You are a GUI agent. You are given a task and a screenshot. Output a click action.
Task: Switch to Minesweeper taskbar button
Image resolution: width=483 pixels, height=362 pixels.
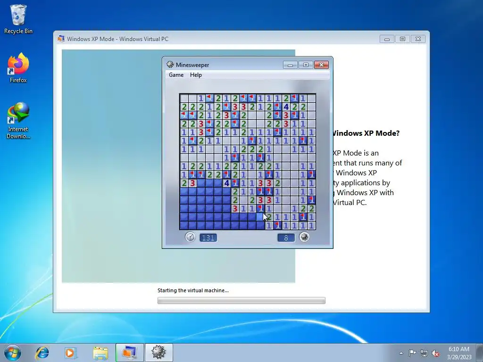coord(158,353)
